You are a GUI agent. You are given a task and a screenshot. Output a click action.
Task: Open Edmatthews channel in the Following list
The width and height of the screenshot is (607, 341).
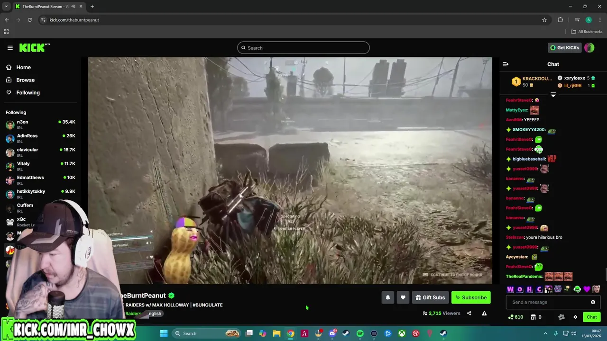pos(40,180)
